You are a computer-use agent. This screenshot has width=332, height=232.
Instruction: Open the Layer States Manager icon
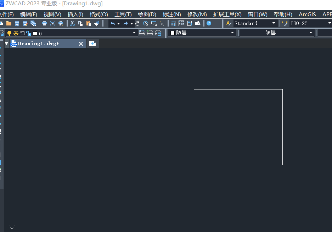[158, 33]
